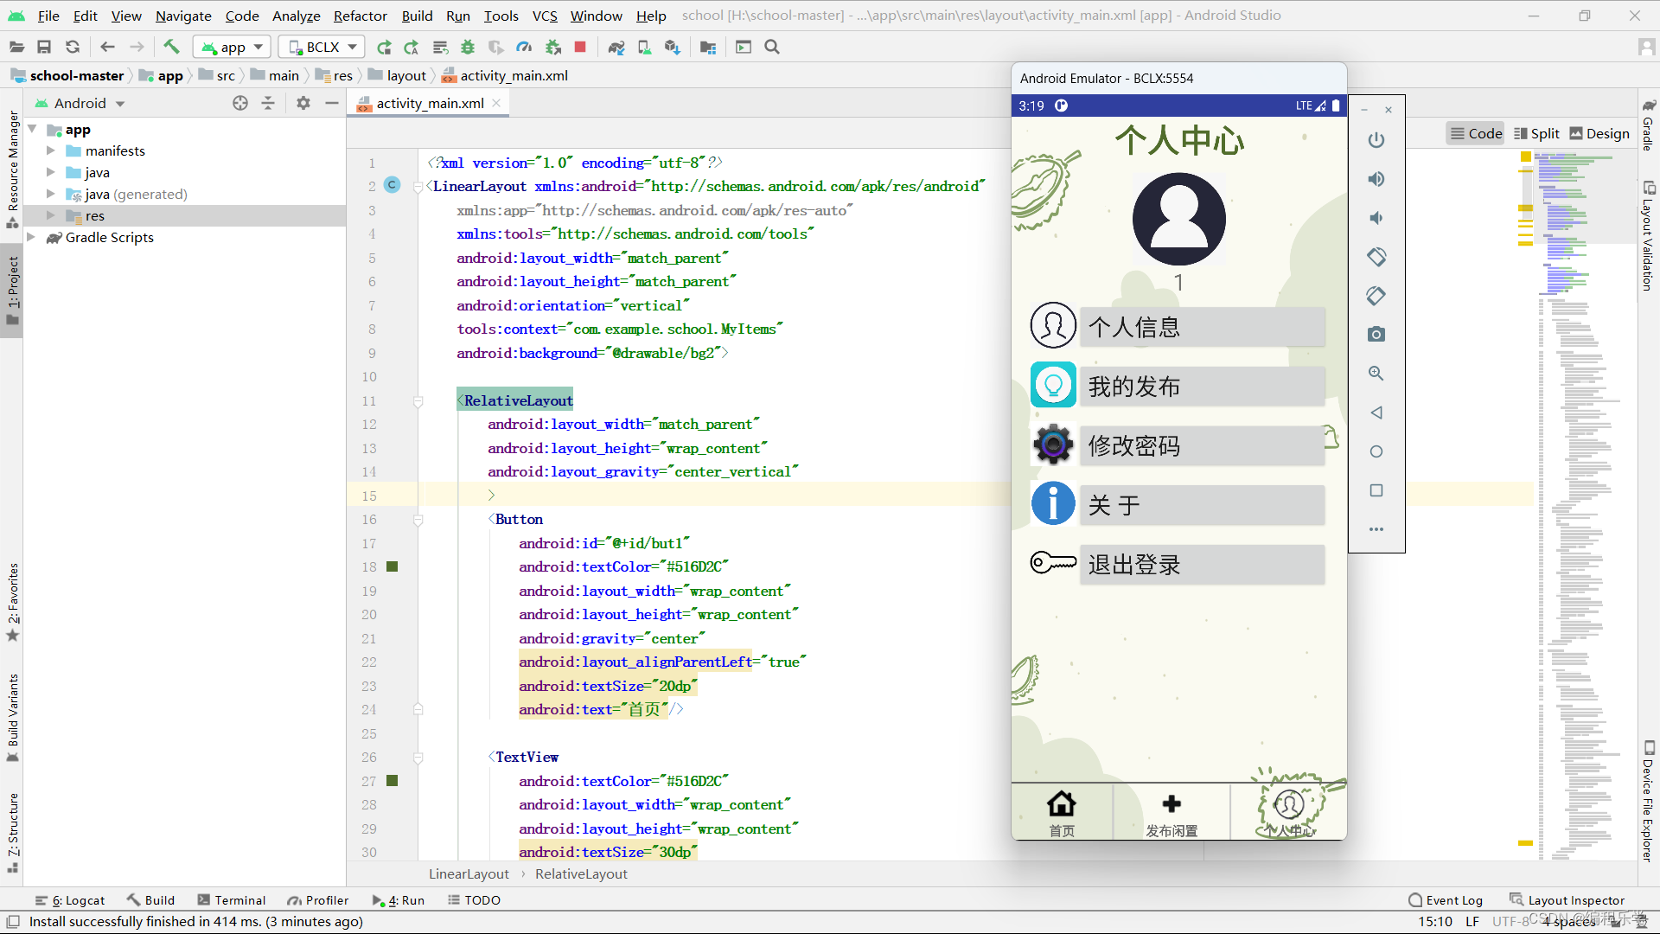Click the Profile app gauge icon
Screen dimensions: 1660x934
click(x=524, y=47)
